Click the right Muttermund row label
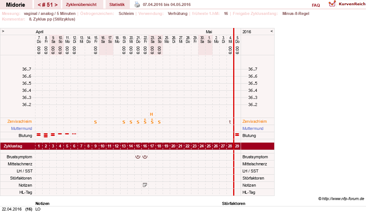The image size is (366, 218). pyautogui.click(x=253, y=128)
